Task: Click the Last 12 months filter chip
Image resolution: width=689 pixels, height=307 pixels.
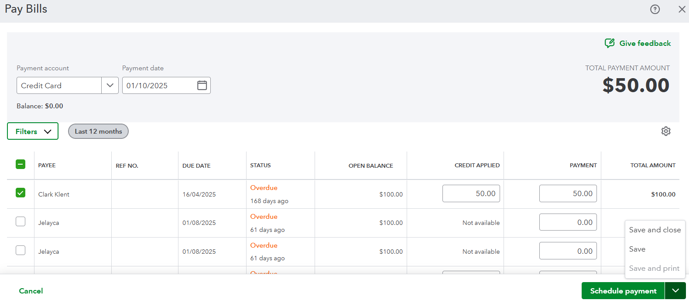Action: [98, 131]
